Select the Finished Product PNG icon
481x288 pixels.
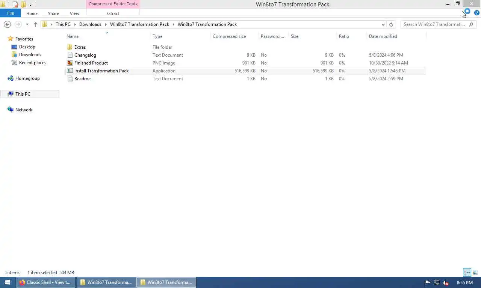pyautogui.click(x=70, y=63)
